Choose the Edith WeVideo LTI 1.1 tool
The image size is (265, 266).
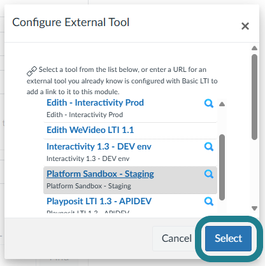pos(90,130)
